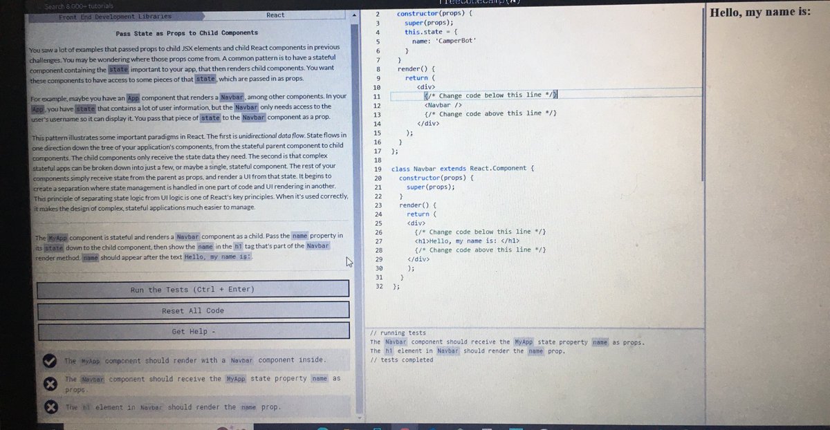
Task: Click the // tests completed console line
Action: (402, 359)
